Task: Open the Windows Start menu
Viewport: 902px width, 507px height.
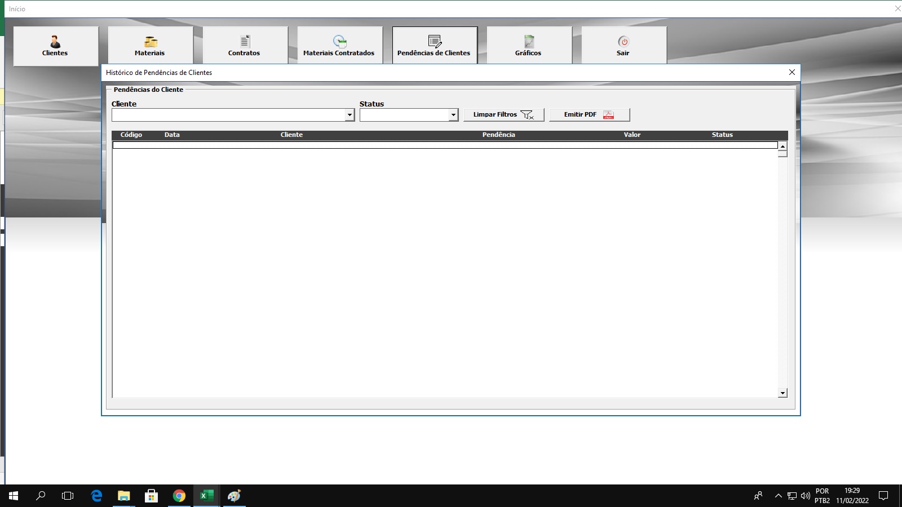Action: (14, 496)
